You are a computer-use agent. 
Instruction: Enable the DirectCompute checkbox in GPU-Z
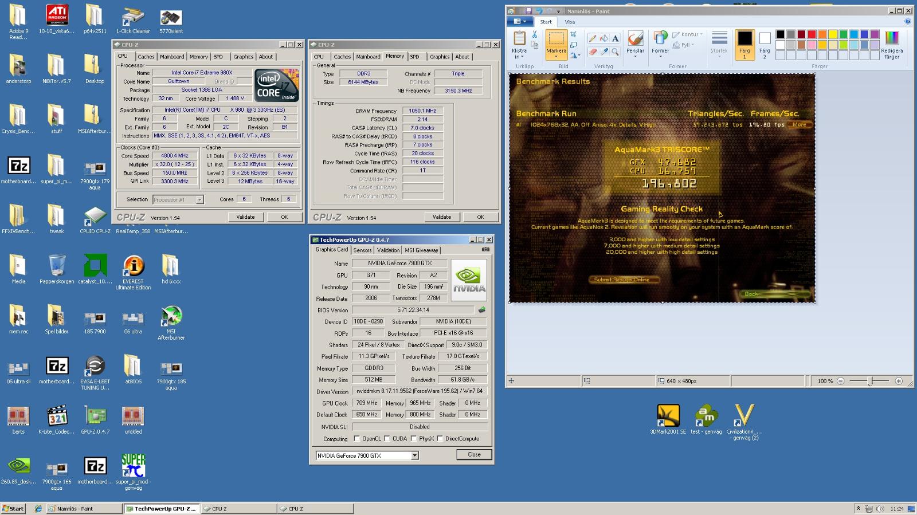[x=440, y=439]
